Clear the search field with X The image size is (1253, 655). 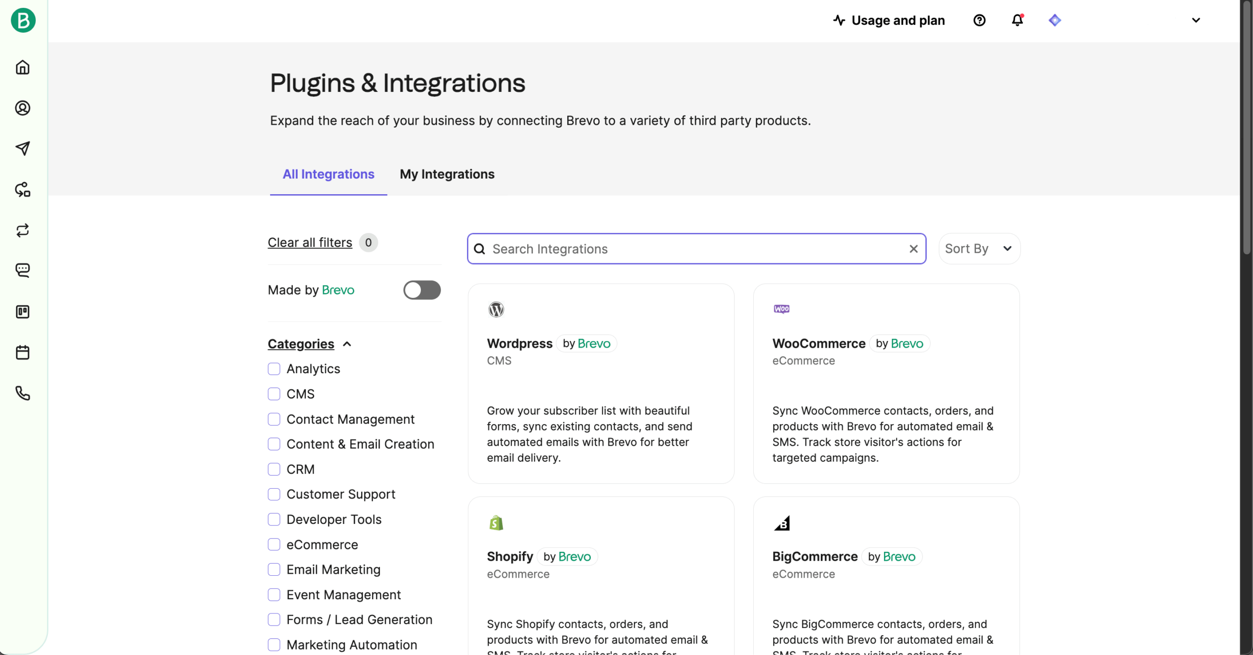coord(913,249)
